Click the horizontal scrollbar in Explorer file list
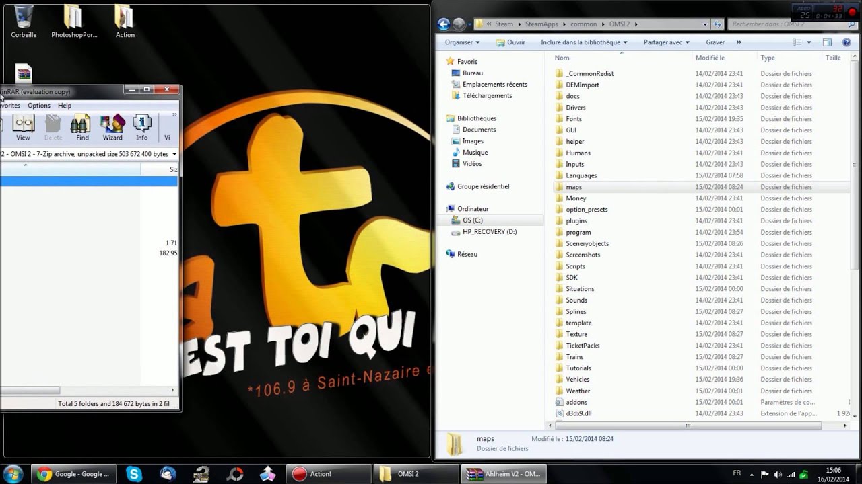This screenshot has width=862, height=484. click(687, 426)
